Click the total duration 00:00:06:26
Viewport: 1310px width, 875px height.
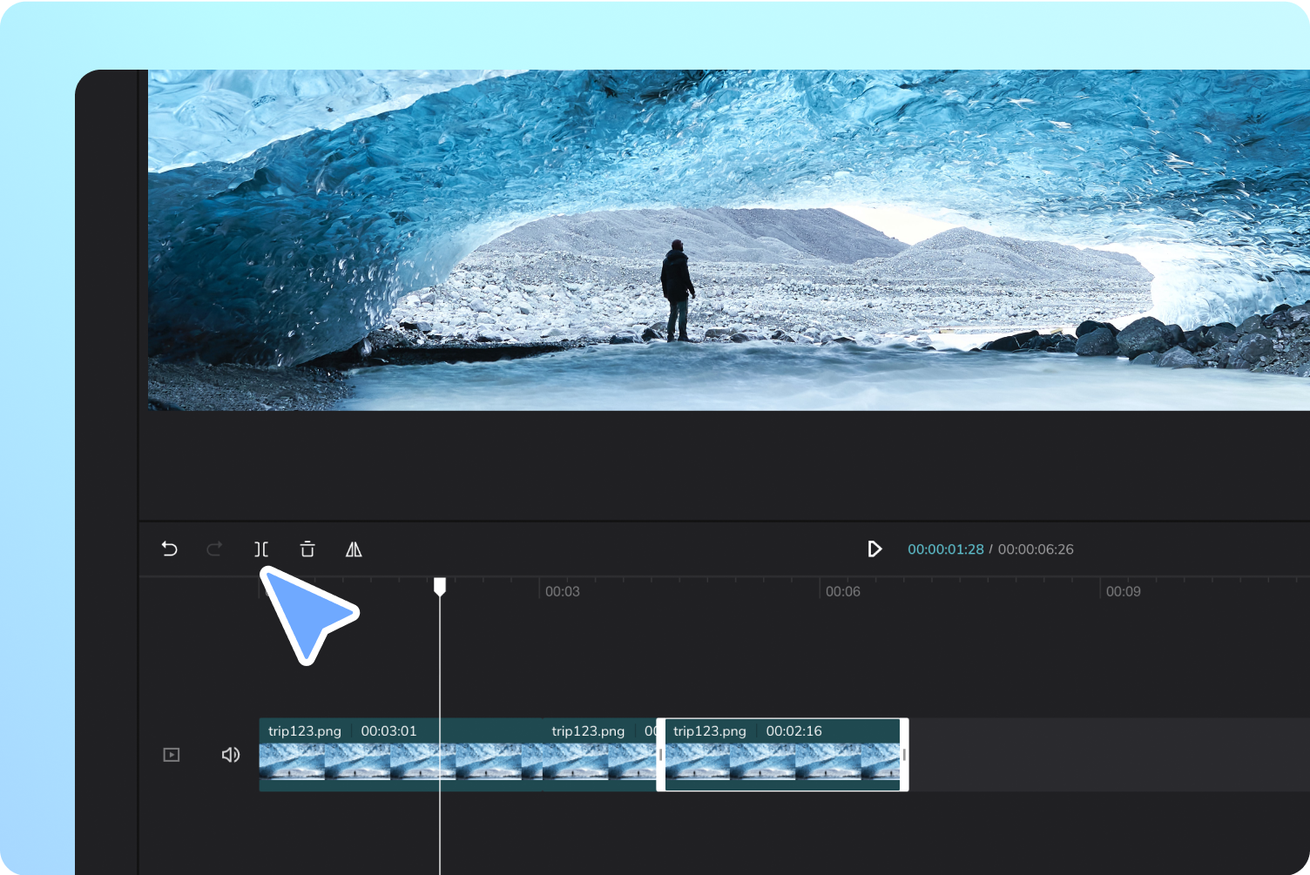tap(1037, 549)
